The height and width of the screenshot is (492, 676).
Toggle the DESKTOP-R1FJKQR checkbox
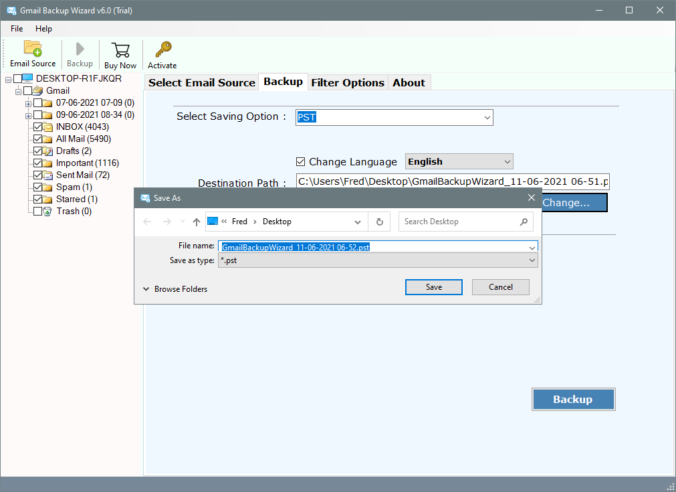tap(17, 78)
